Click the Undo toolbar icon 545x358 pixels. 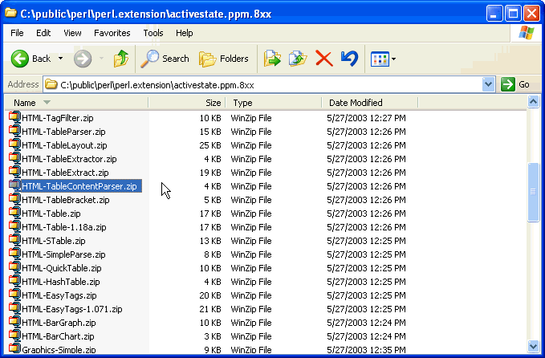pos(348,59)
